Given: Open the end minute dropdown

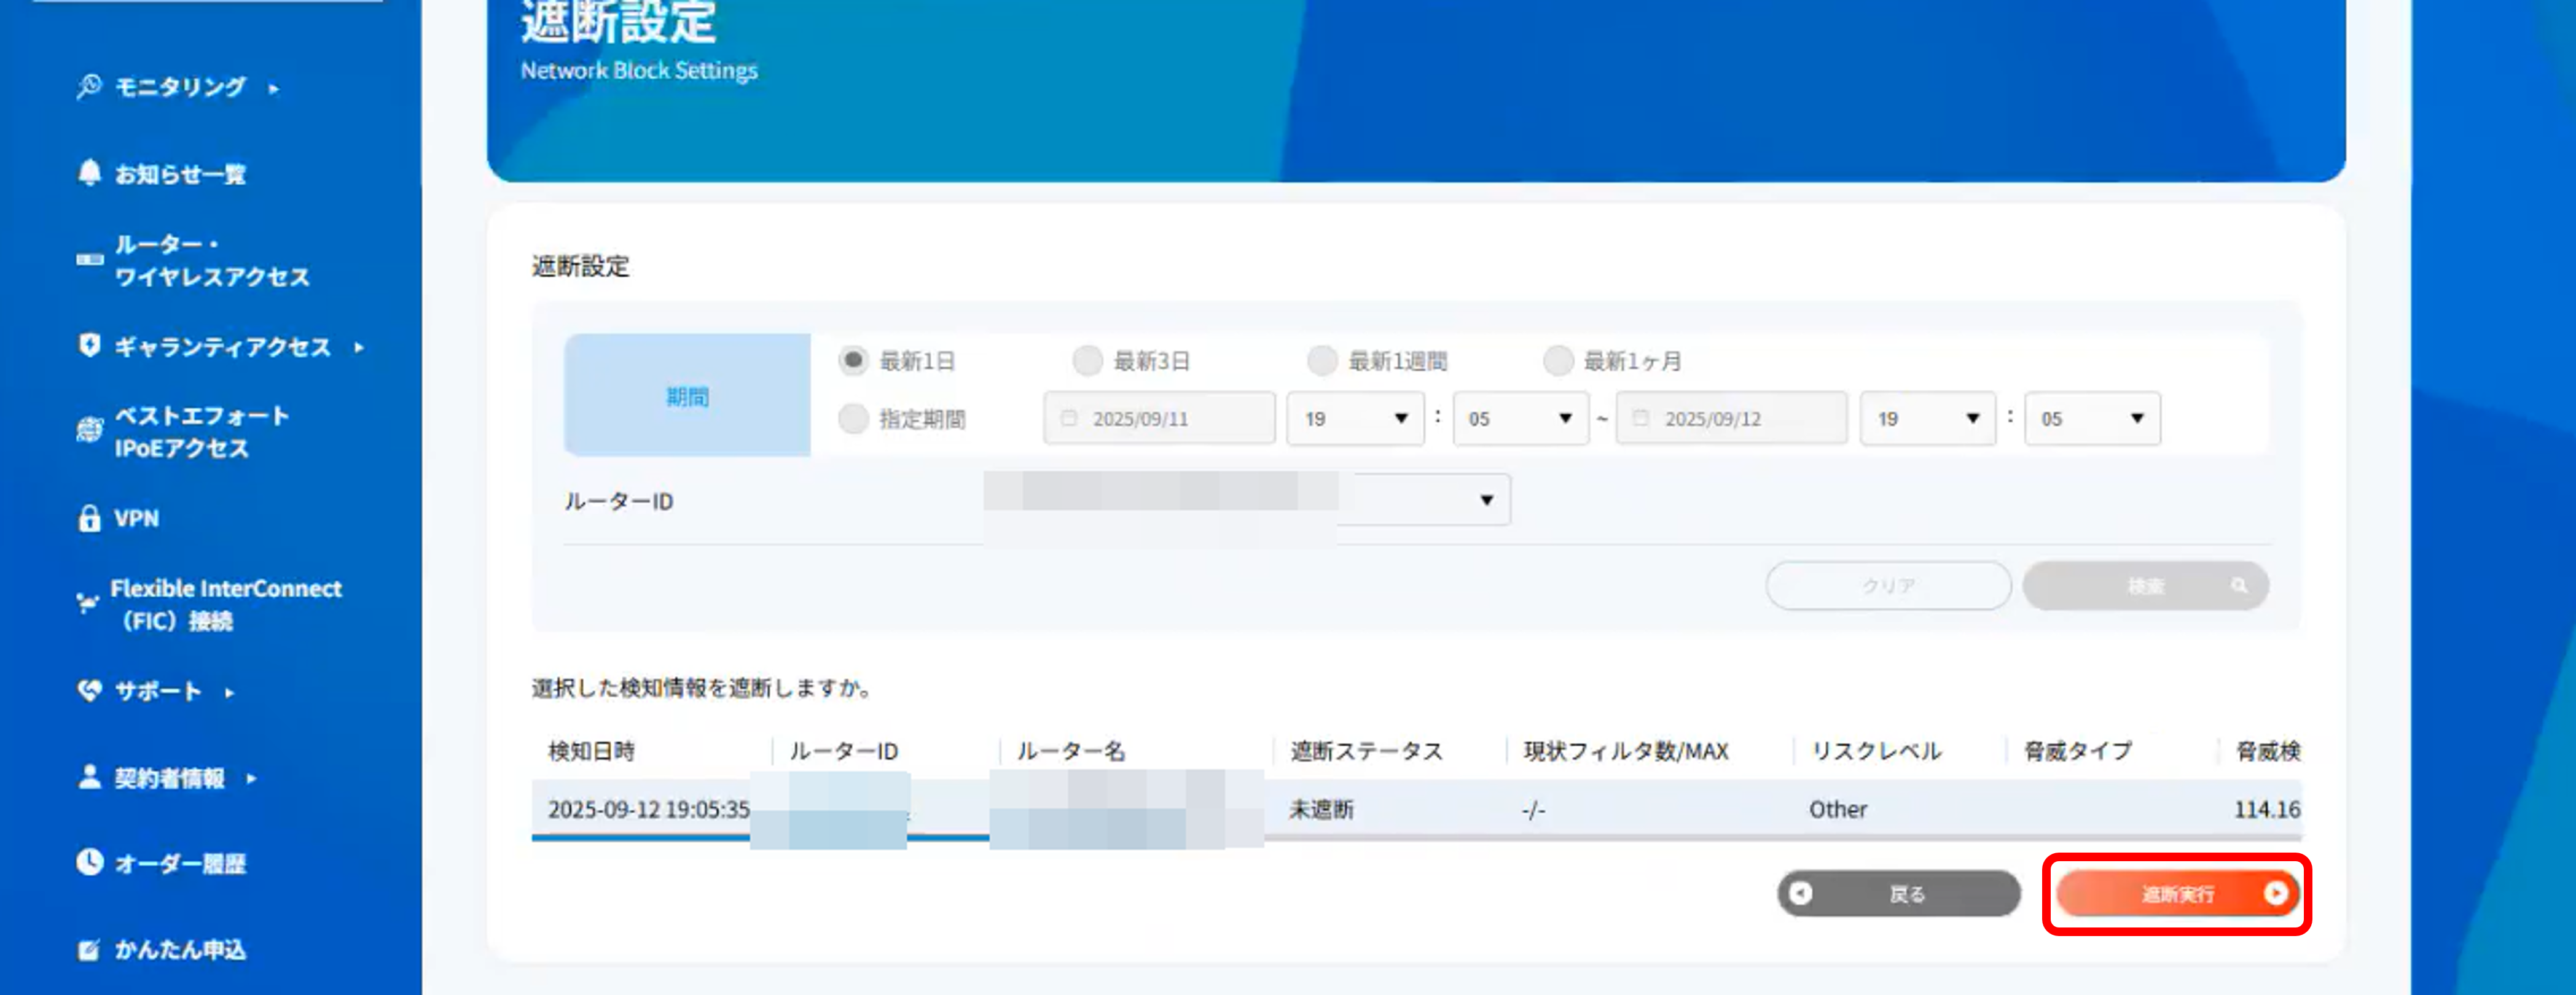Looking at the screenshot, I should click(2092, 417).
